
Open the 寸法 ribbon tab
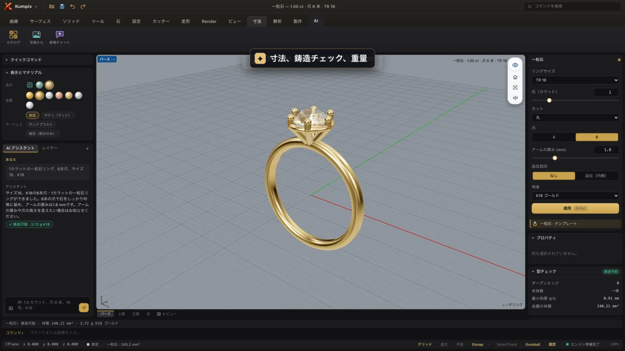click(x=257, y=21)
